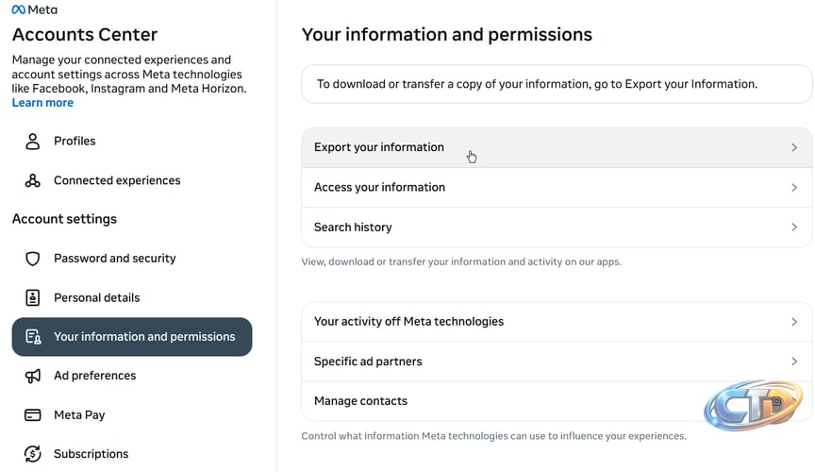This screenshot has width=815, height=472.
Task: Open Connected experiences
Action: tap(132, 180)
